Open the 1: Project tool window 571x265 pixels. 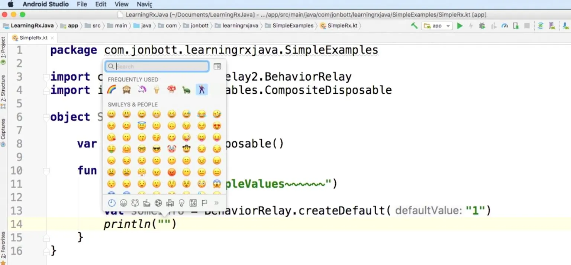pyautogui.click(x=3, y=50)
